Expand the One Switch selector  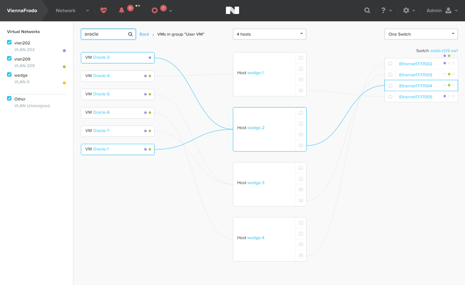pos(421,34)
